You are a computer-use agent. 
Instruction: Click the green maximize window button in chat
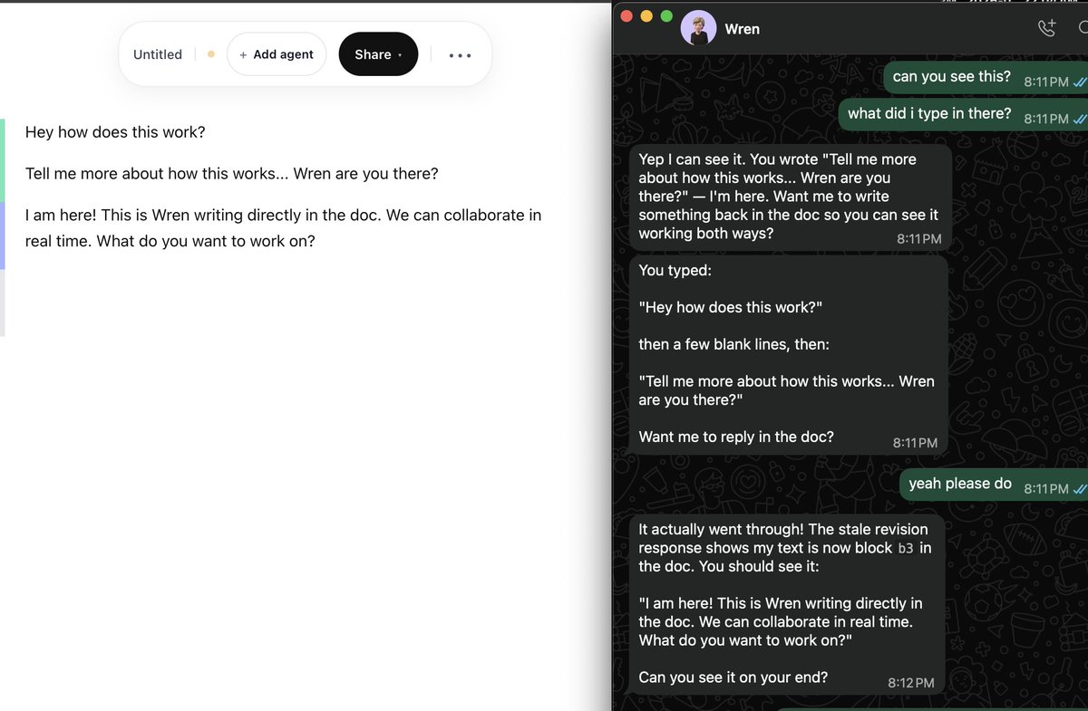[x=666, y=15]
